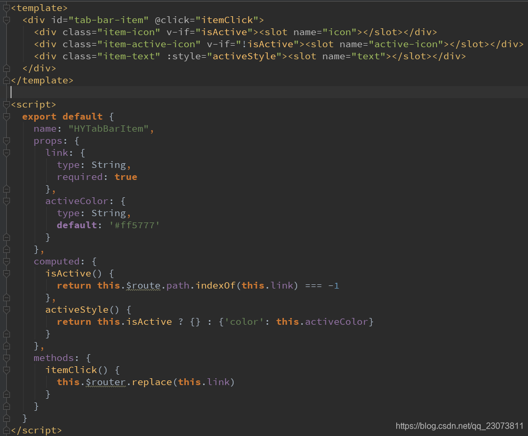Screen dimensions: 528x436
Task: Click "itemClick" in the @click attribute
Action: (x=227, y=20)
